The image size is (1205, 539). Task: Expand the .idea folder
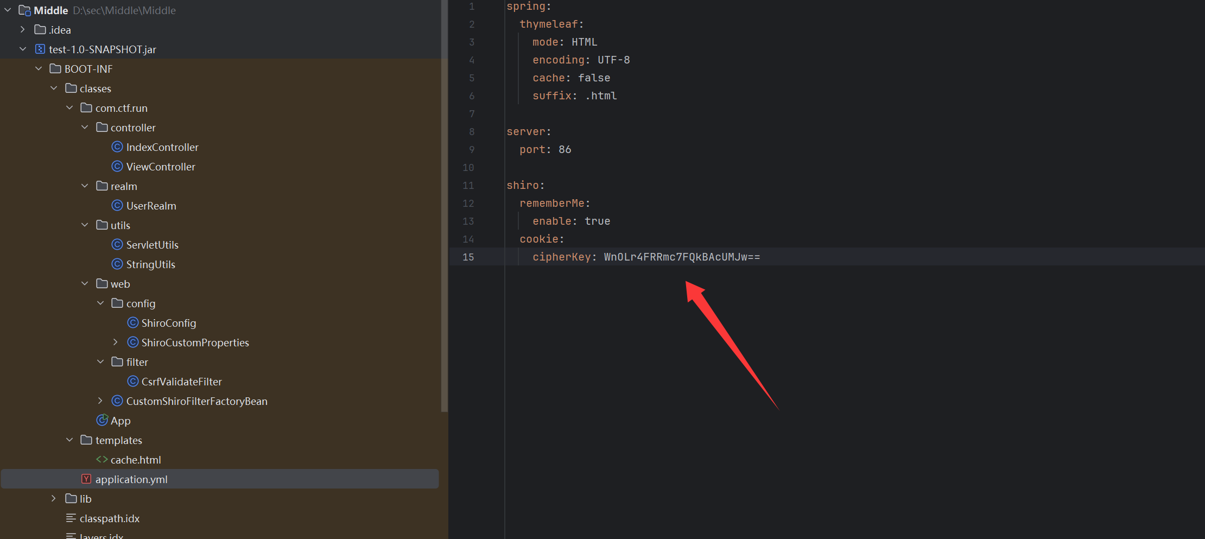pos(23,30)
